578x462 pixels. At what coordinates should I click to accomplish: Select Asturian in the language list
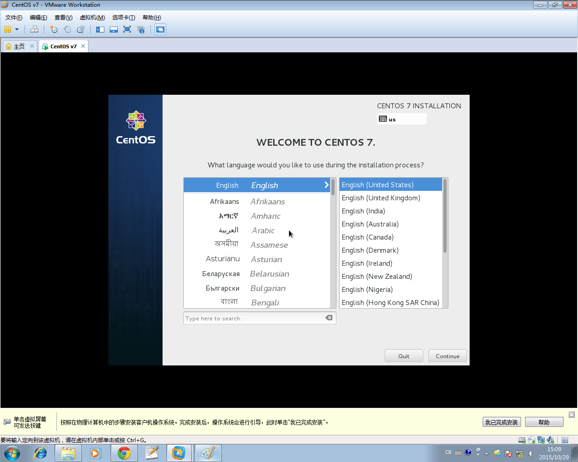click(257, 259)
